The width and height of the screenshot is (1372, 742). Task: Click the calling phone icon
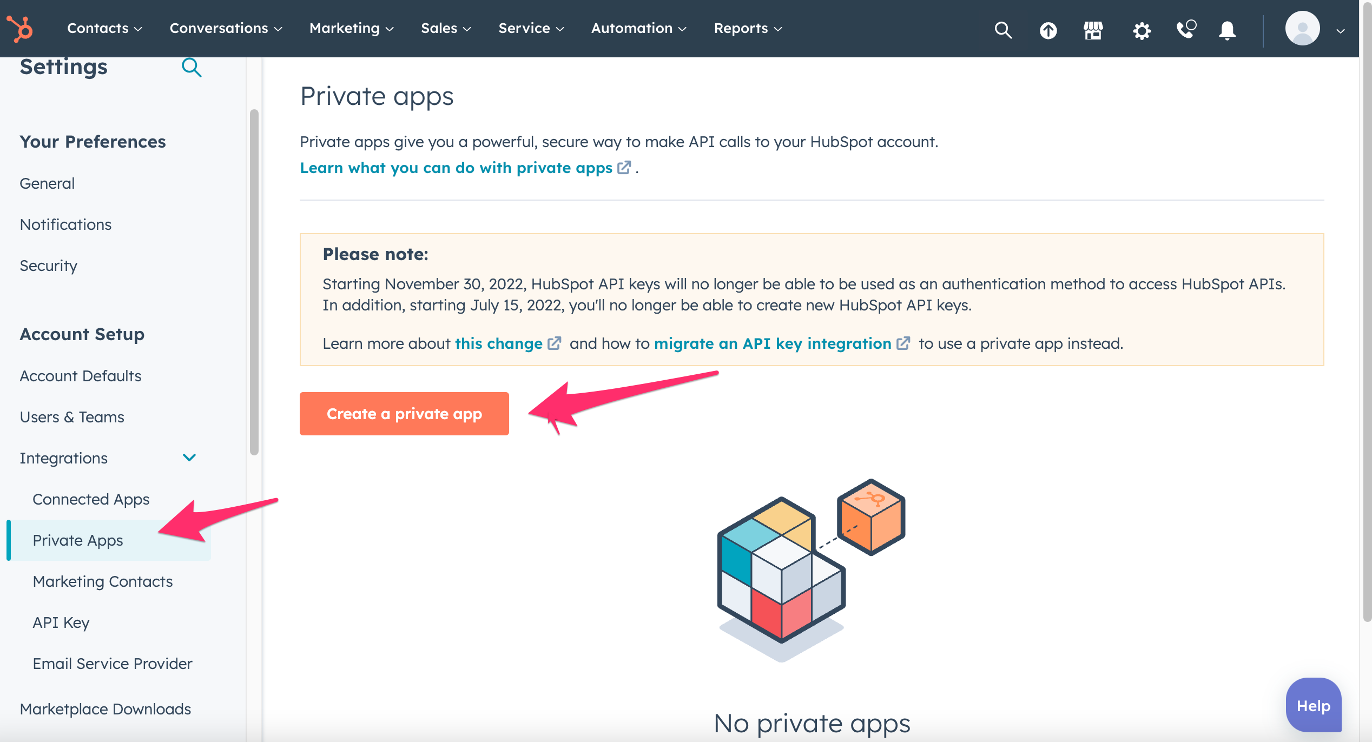pyautogui.click(x=1186, y=29)
